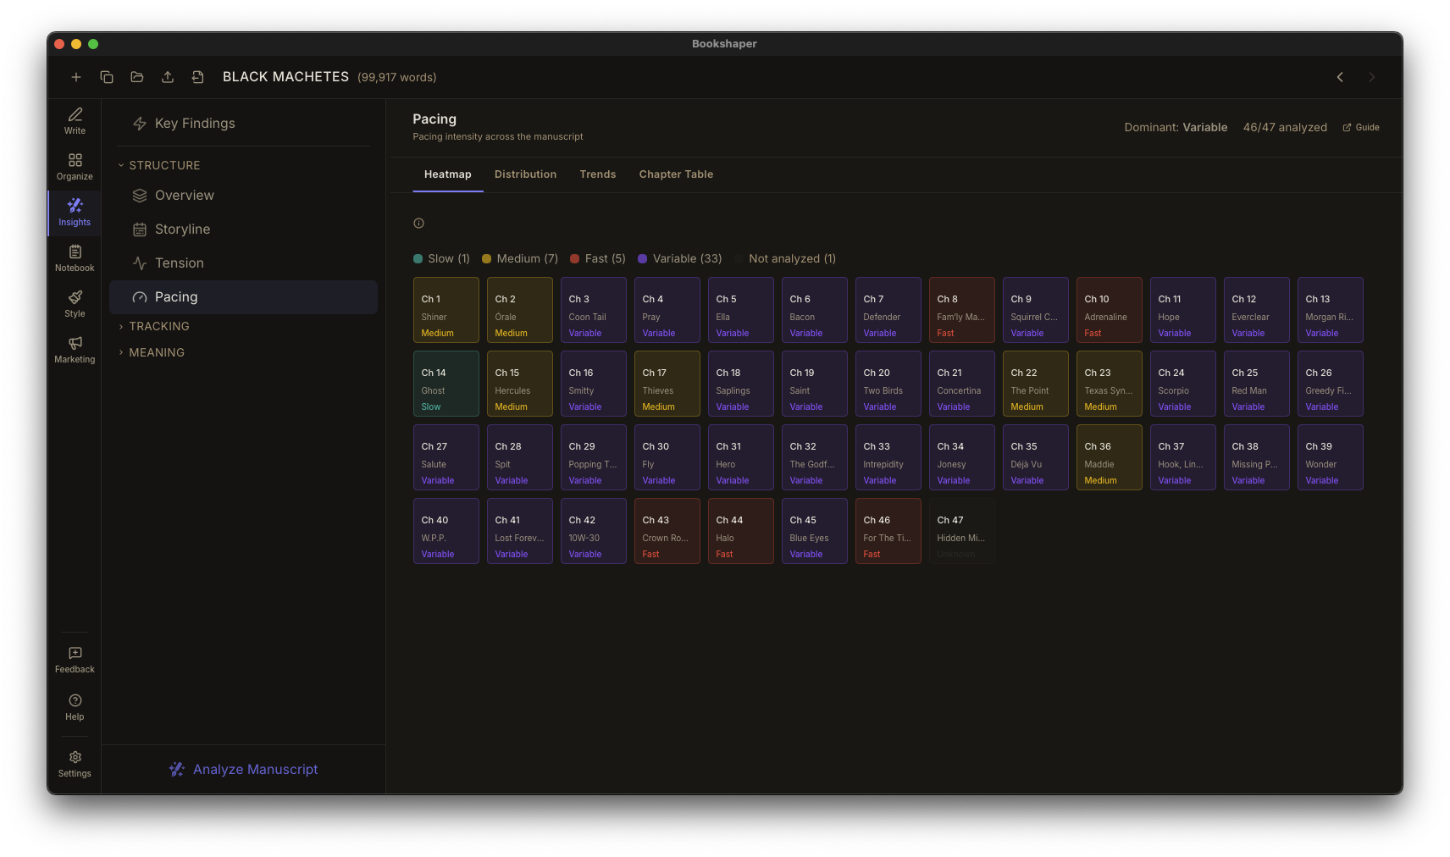The image size is (1450, 857).
Task: Switch to the Distribution tab
Action: tap(525, 174)
